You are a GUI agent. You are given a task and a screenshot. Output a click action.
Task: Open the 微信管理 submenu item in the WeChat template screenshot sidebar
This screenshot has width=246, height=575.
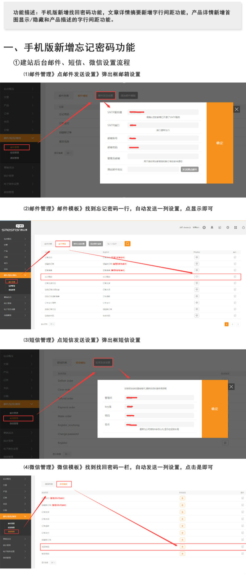click(x=11, y=532)
